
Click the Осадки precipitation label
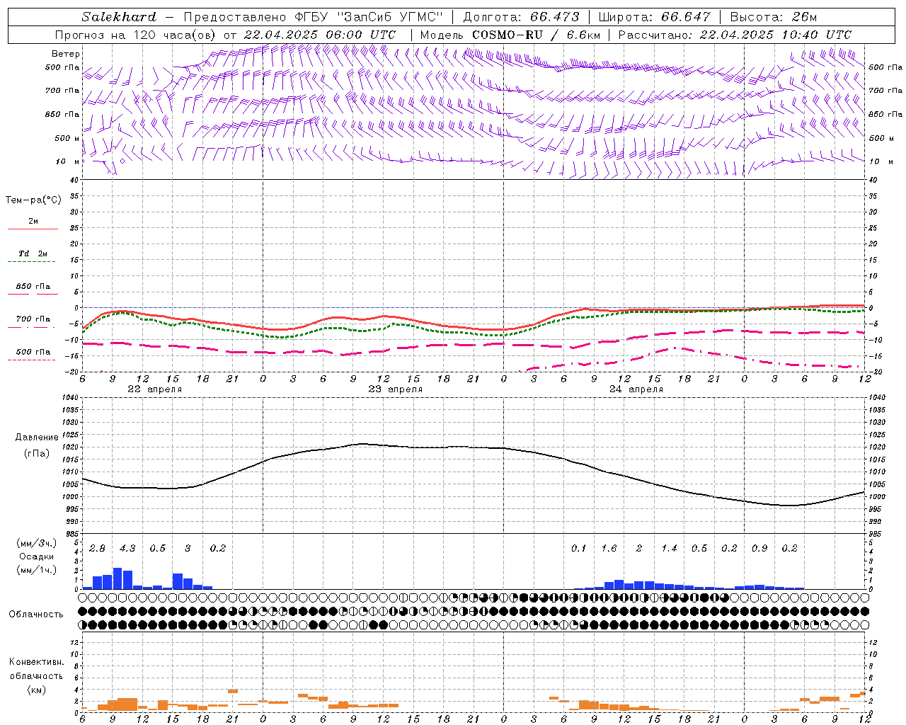(x=36, y=556)
